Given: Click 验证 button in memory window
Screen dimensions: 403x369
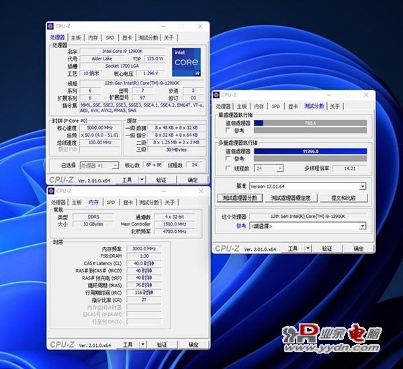Looking at the screenshot, I should click(x=162, y=345).
